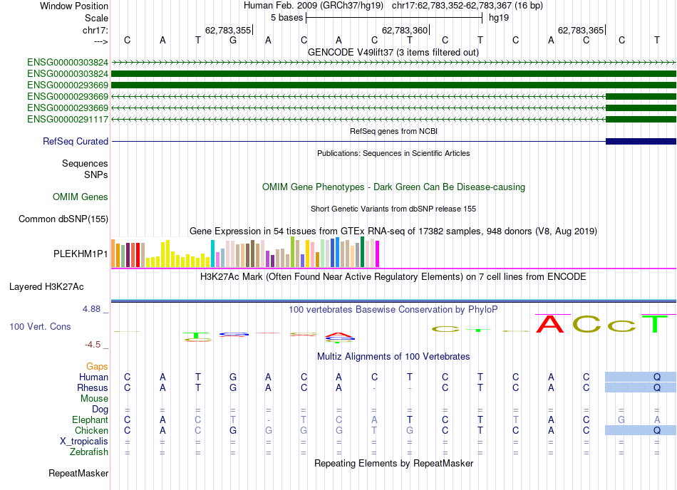Click the Chicken species label
The image size is (677, 490).
(91, 431)
